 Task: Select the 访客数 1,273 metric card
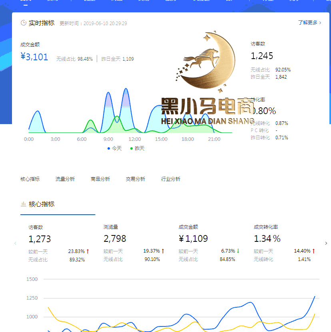pos(59,243)
